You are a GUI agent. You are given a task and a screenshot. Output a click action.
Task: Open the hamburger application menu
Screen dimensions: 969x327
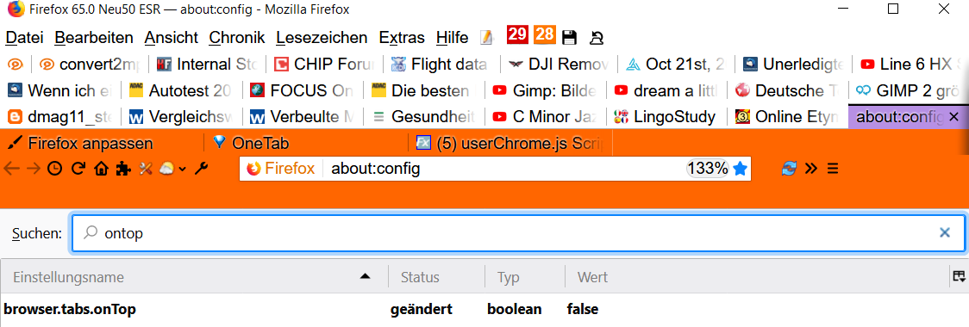pyautogui.click(x=833, y=169)
